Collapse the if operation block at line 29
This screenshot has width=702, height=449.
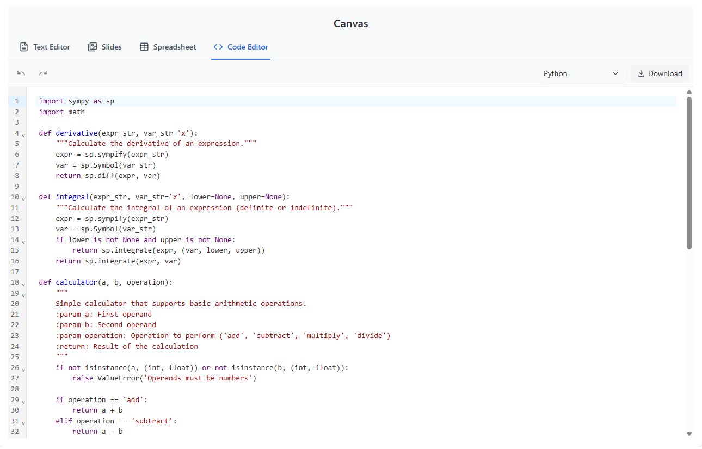click(22, 401)
